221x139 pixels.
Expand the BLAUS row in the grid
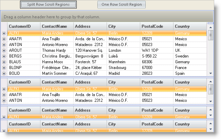4,62
